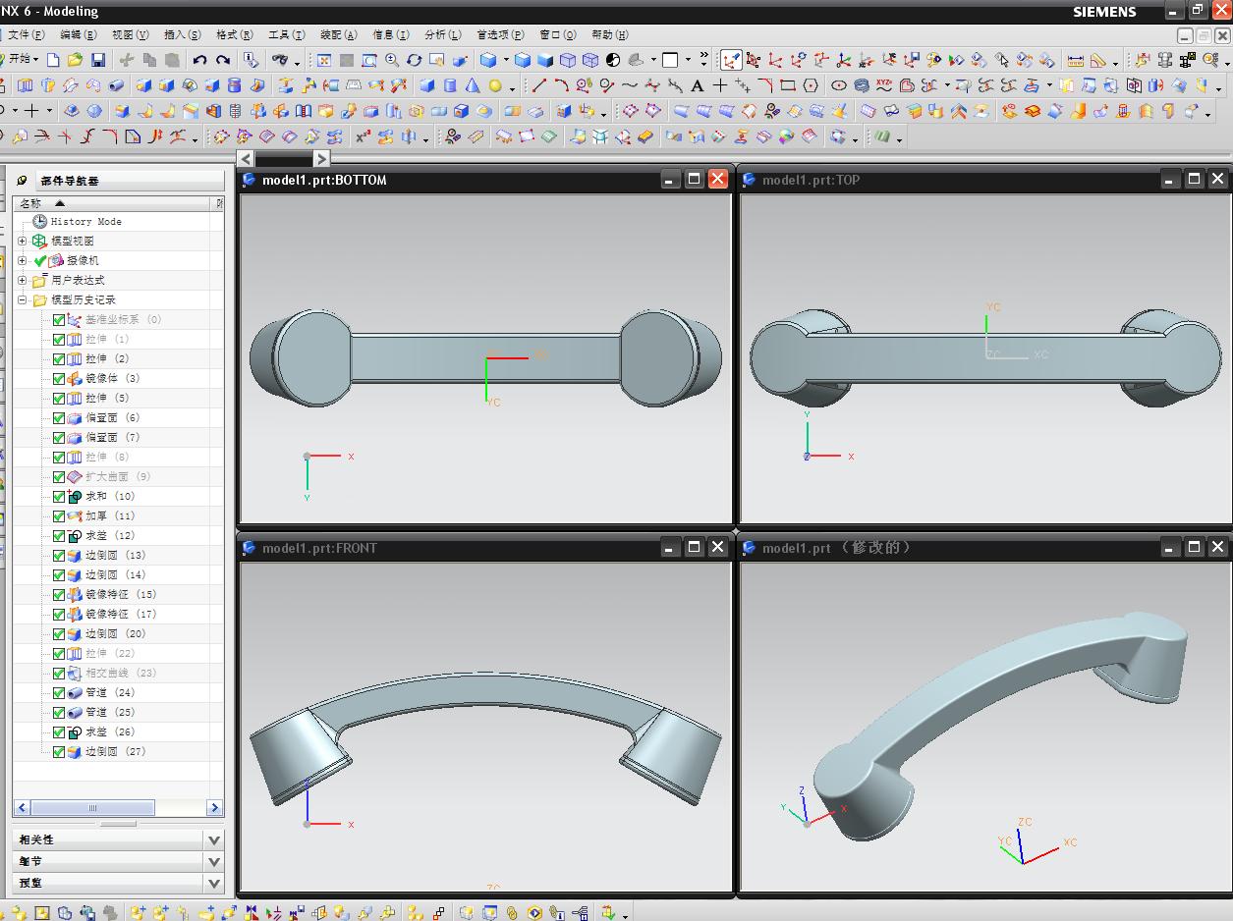Click the expression x-squared icon
This screenshot has height=921, width=1233.
click(x=363, y=136)
